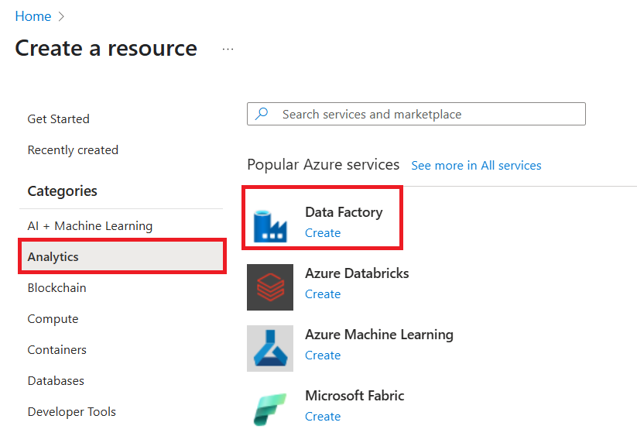Go to Home in the breadcrumb

coord(33,16)
